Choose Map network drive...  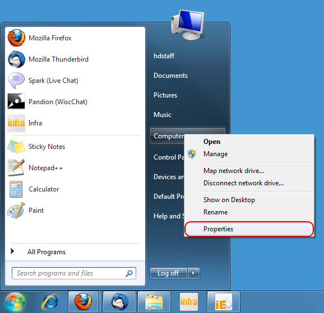[x=249, y=171]
